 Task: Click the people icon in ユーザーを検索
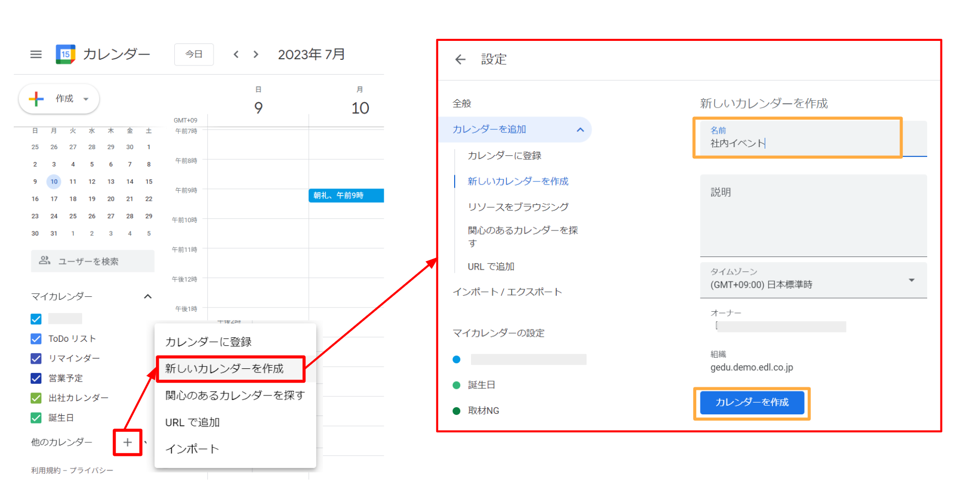pyautogui.click(x=45, y=261)
